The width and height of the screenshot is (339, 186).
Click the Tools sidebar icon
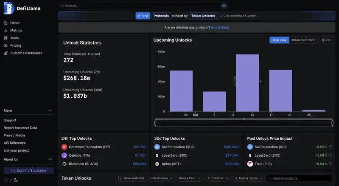click(x=6, y=38)
